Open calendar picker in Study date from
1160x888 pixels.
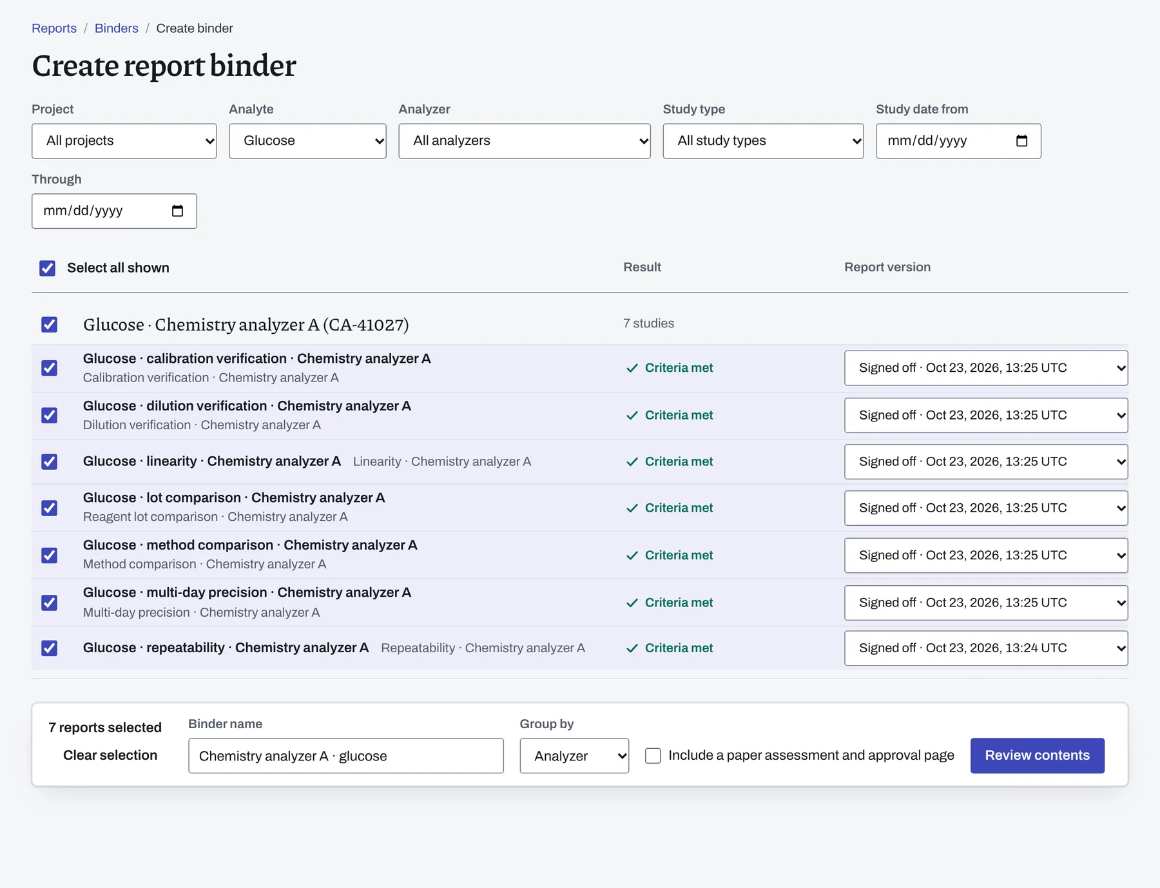point(1021,141)
